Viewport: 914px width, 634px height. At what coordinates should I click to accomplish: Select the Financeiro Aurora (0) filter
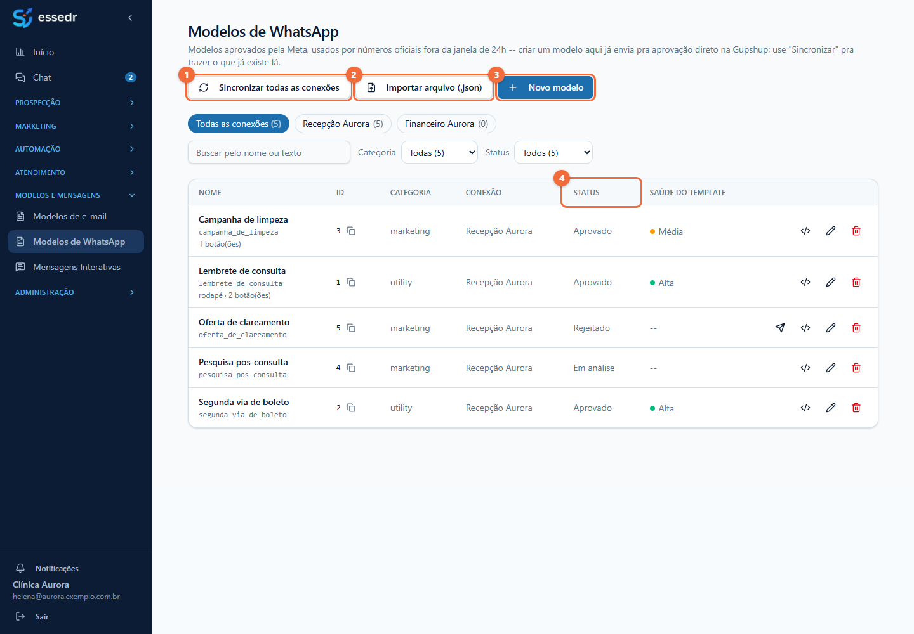[446, 124]
